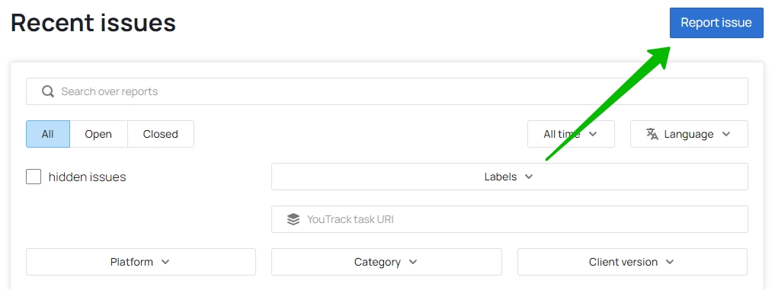The height and width of the screenshot is (290, 775).
Task: Open the Language dropdown
Action: (689, 134)
